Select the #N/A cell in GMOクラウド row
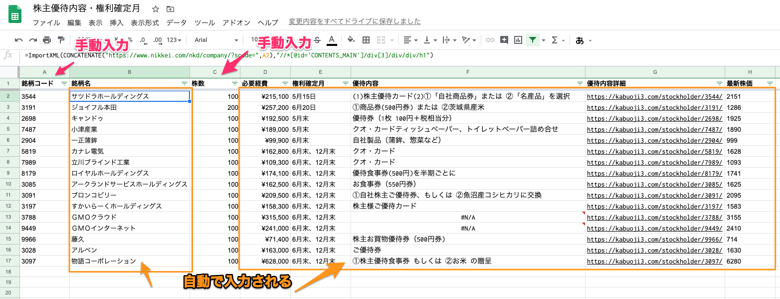Screen dimensions: 780x299 468,217
